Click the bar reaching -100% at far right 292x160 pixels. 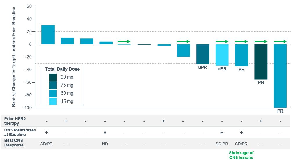coord(280,76)
